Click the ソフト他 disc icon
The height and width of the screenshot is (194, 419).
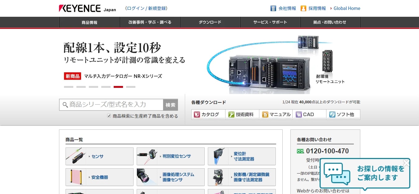[x=332, y=115]
